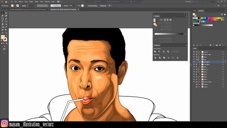
Task: Select the Type tool
Action: (x=2, y=21)
